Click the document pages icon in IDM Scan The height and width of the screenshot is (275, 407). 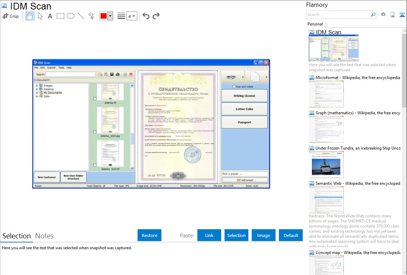(x=255, y=77)
